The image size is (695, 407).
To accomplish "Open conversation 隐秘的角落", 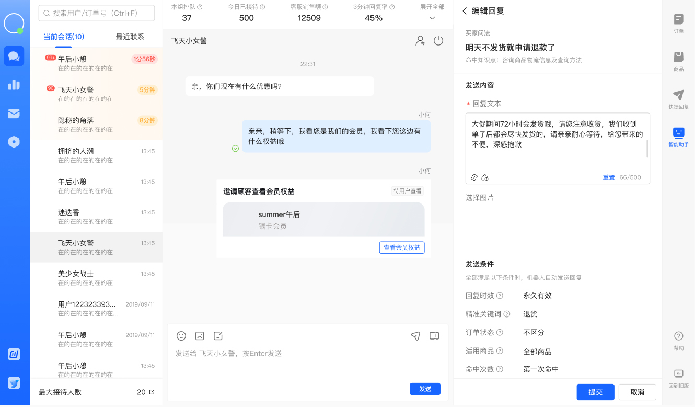I will tap(97, 125).
